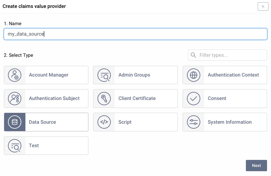Select the Script provider type

click(135, 122)
